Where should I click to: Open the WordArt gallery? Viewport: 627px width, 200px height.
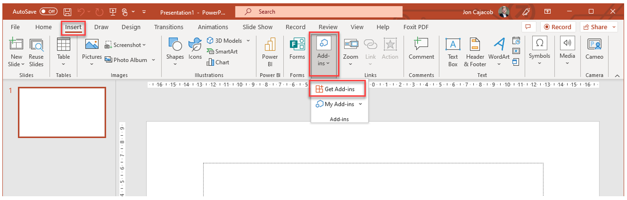[499, 50]
